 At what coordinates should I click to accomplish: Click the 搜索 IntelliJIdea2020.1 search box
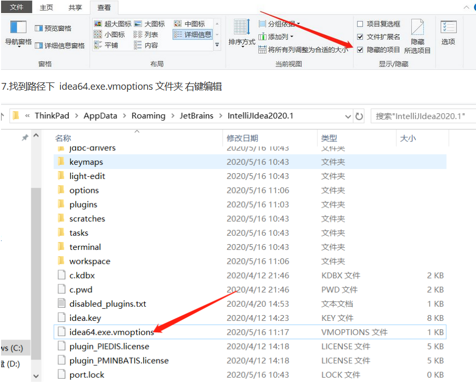(x=423, y=116)
